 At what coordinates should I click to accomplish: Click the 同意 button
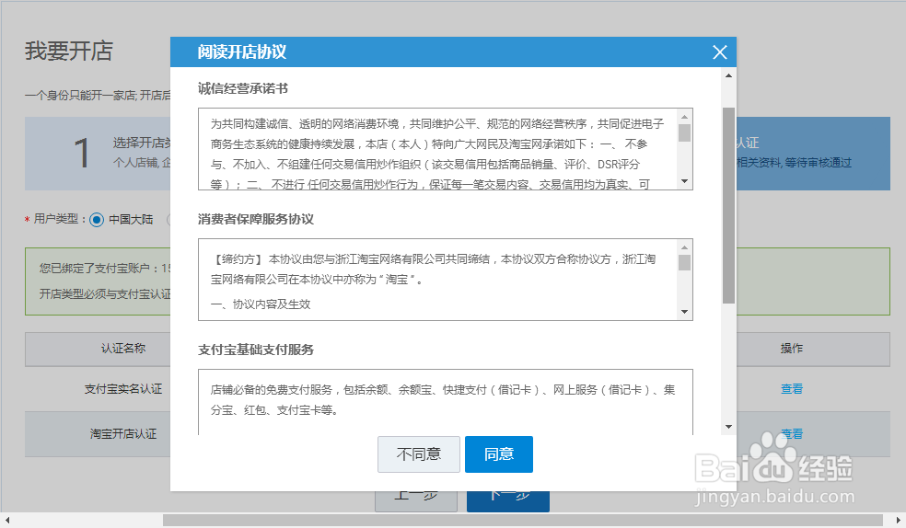pyautogui.click(x=499, y=454)
